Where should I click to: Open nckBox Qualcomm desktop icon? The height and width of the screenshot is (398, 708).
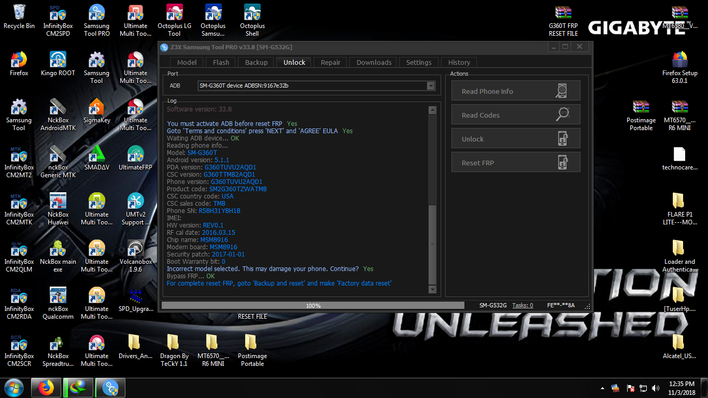pos(58,303)
